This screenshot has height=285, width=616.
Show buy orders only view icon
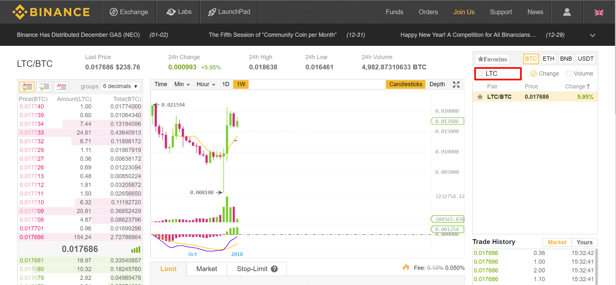click(44, 87)
